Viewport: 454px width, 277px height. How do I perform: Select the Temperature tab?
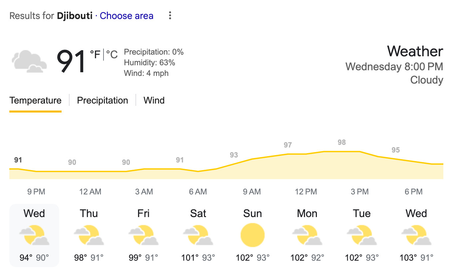(35, 101)
